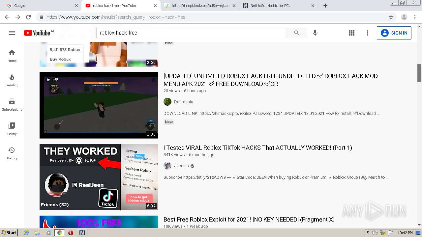This screenshot has width=422, height=237.
Task: Click the SIGN IN button
Action: [394, 33]
